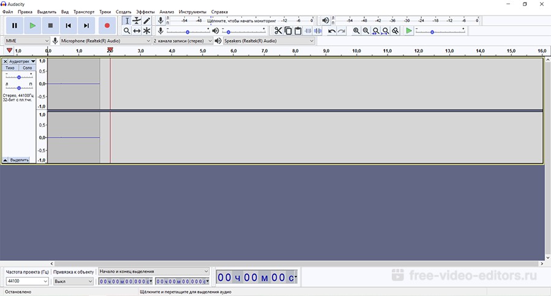Open the project rate 44100 dropdown
The height and width of the screenshot is (296, 551).
[x=27, y=281]
